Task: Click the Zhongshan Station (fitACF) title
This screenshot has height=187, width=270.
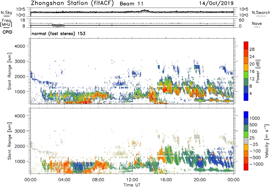Action: coord(72,3)
